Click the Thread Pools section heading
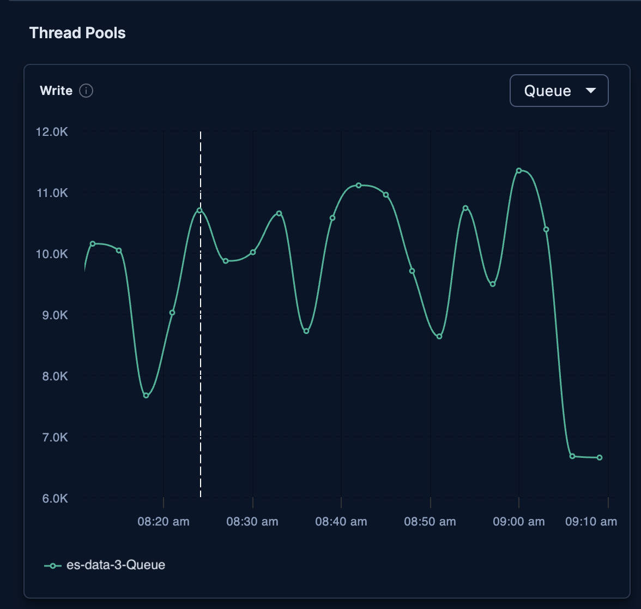Image resolution: width=641 pixels, height=609 pixels. tap(77, 33)
